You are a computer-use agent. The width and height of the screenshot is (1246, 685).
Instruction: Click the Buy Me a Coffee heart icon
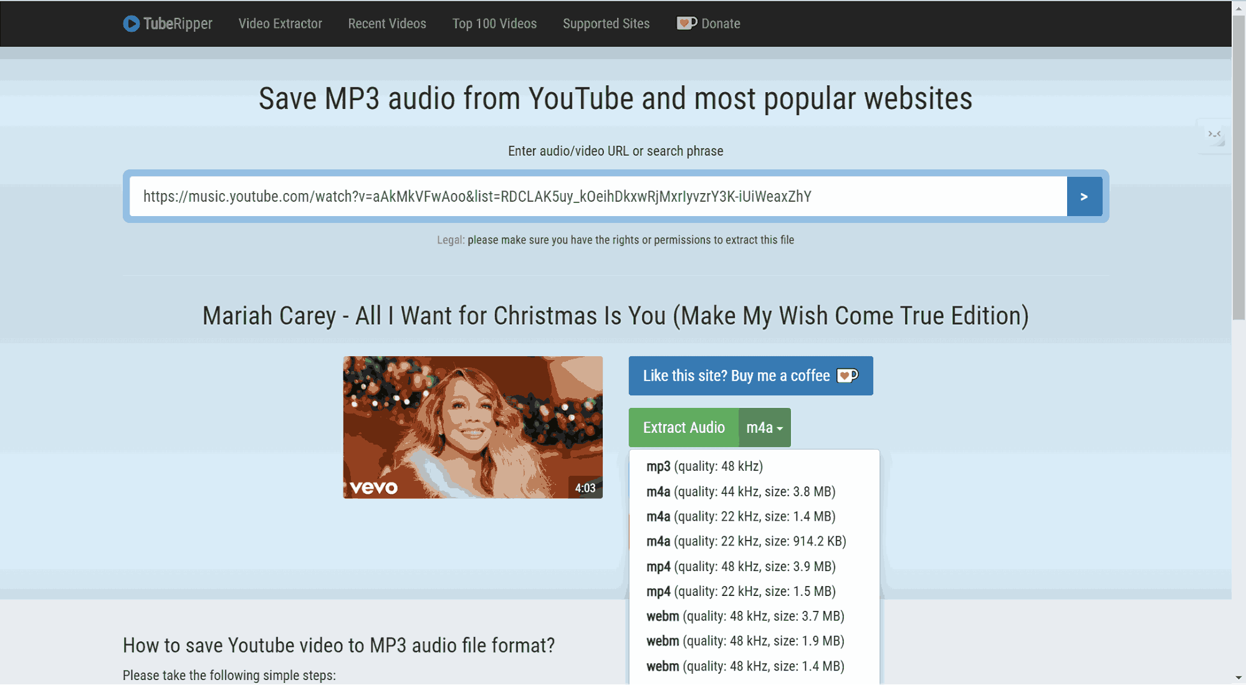[845, 376]
